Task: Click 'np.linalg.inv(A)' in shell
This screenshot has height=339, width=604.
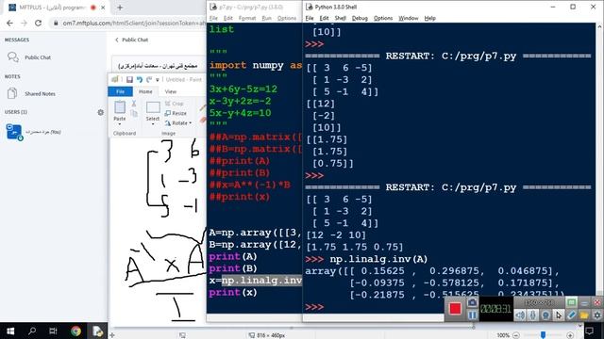Action: (378, 259)
